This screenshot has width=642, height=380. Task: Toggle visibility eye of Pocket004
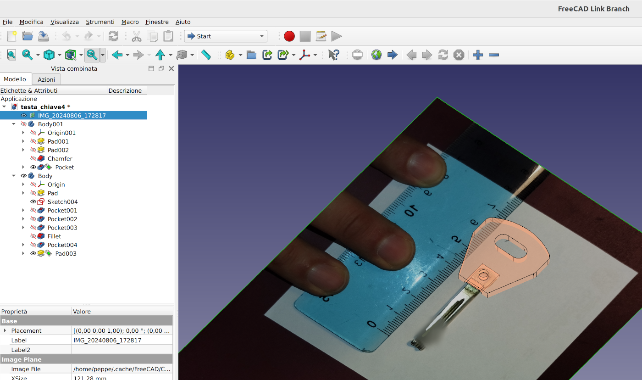coord(33,245)
